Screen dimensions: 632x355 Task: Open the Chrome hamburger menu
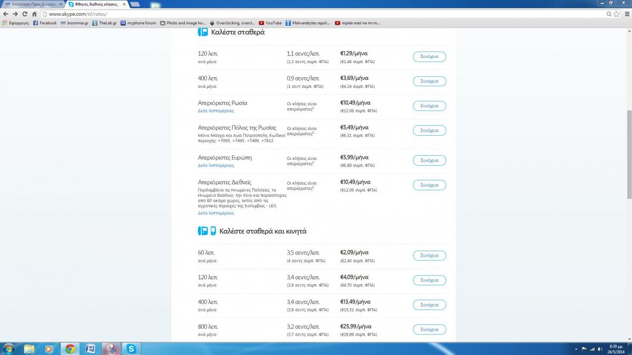pyautogui.click(x=626, y=14)
